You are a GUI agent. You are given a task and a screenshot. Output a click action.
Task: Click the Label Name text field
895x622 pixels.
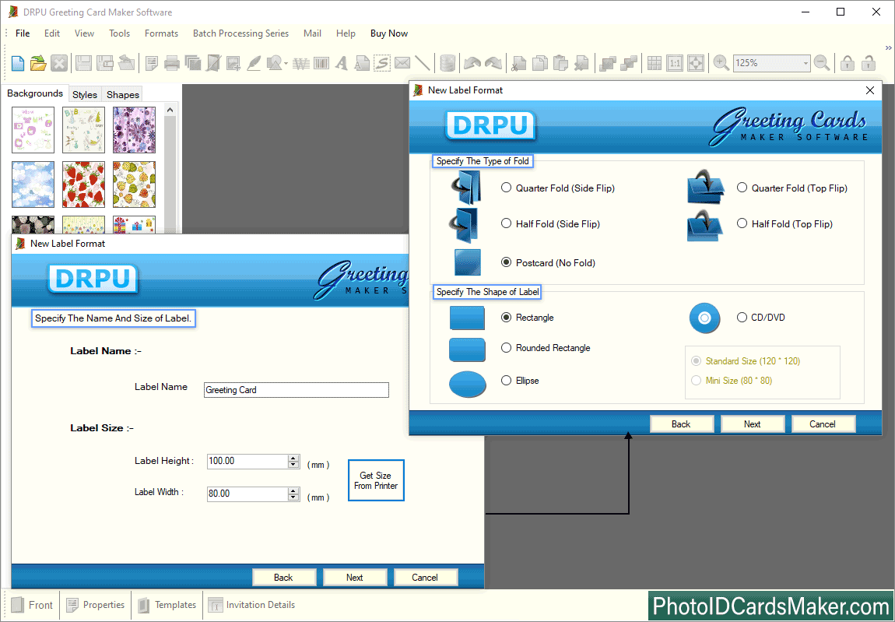(297, 390)
